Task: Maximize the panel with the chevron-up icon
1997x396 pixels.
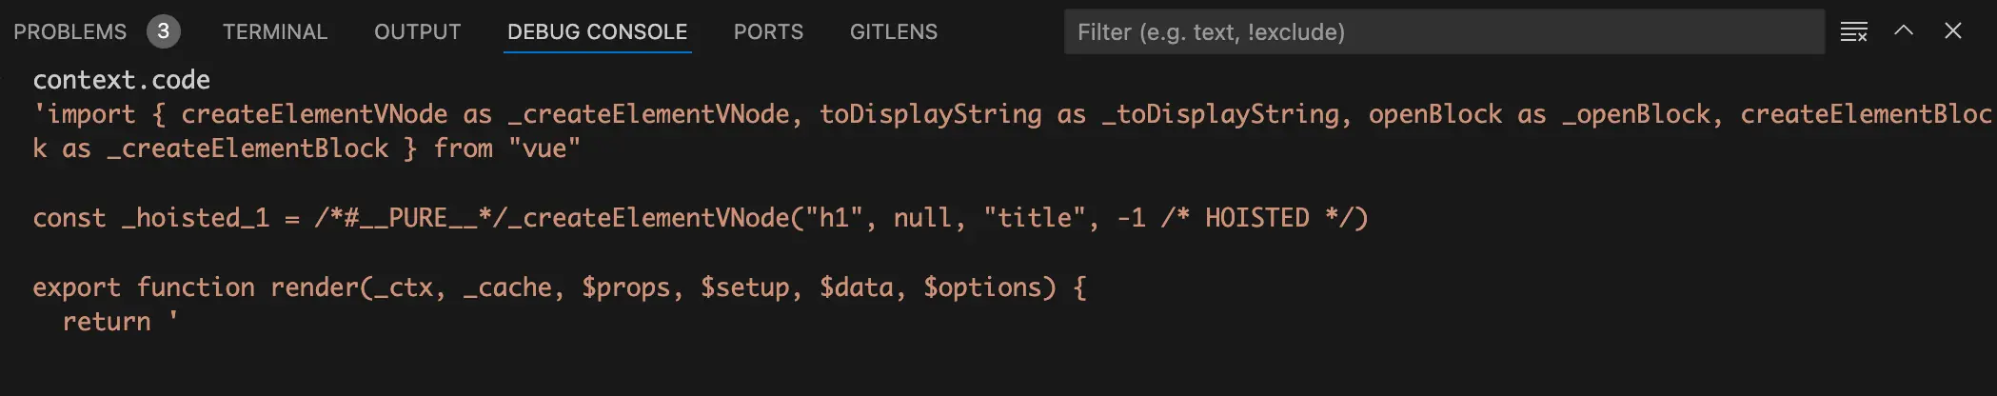Action: click(1903, 30)
